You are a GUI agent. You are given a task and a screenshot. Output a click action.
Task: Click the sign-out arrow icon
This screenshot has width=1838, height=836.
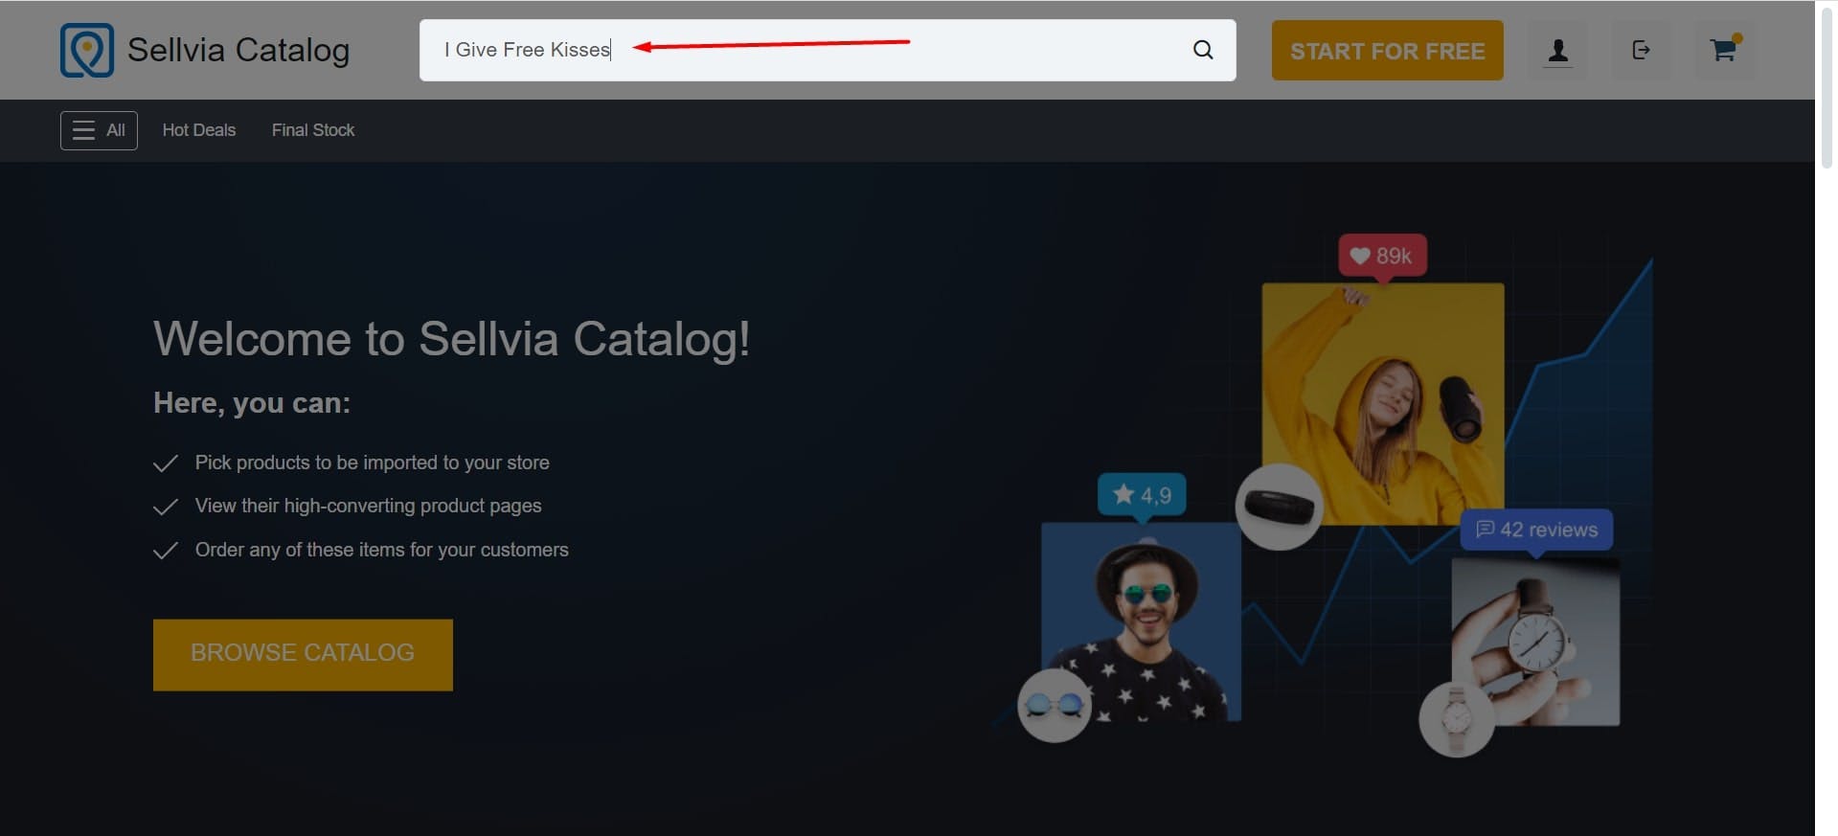pos(1641,51)
